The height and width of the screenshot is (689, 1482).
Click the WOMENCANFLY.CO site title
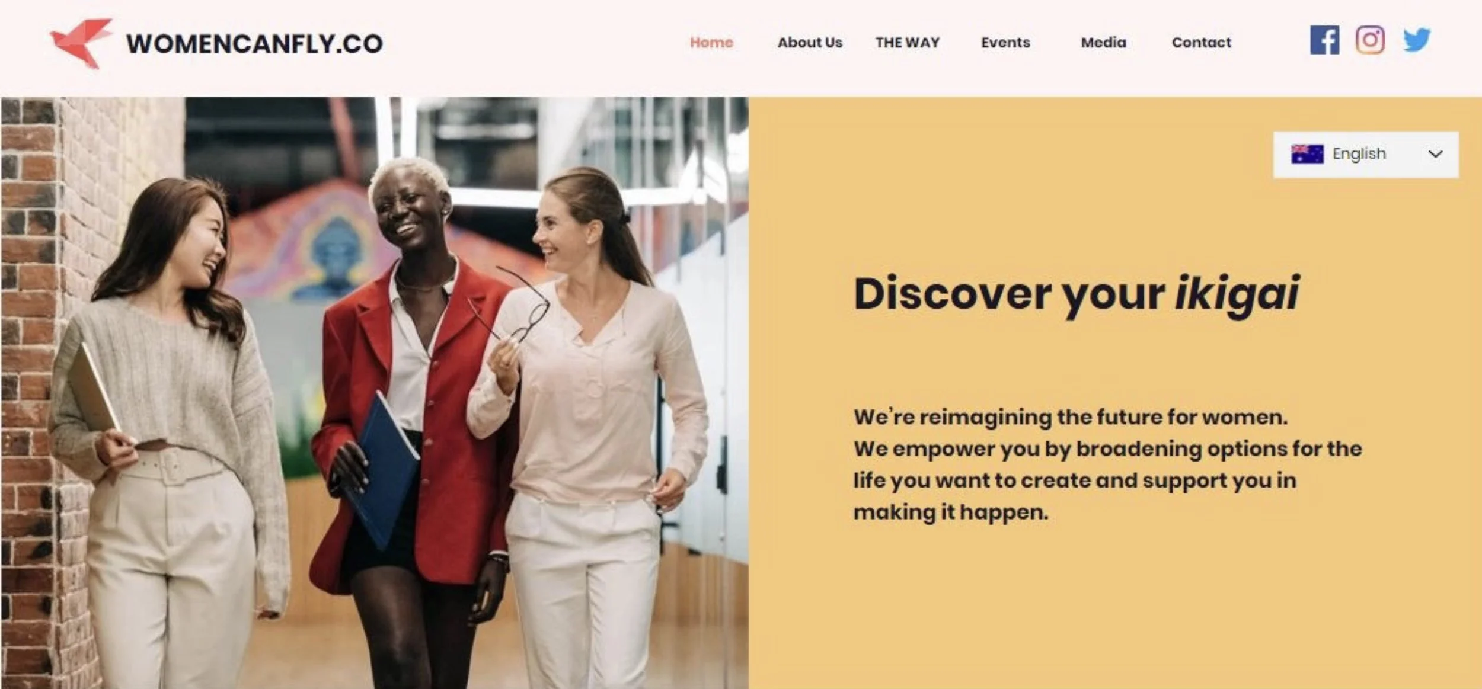point(255,44)
